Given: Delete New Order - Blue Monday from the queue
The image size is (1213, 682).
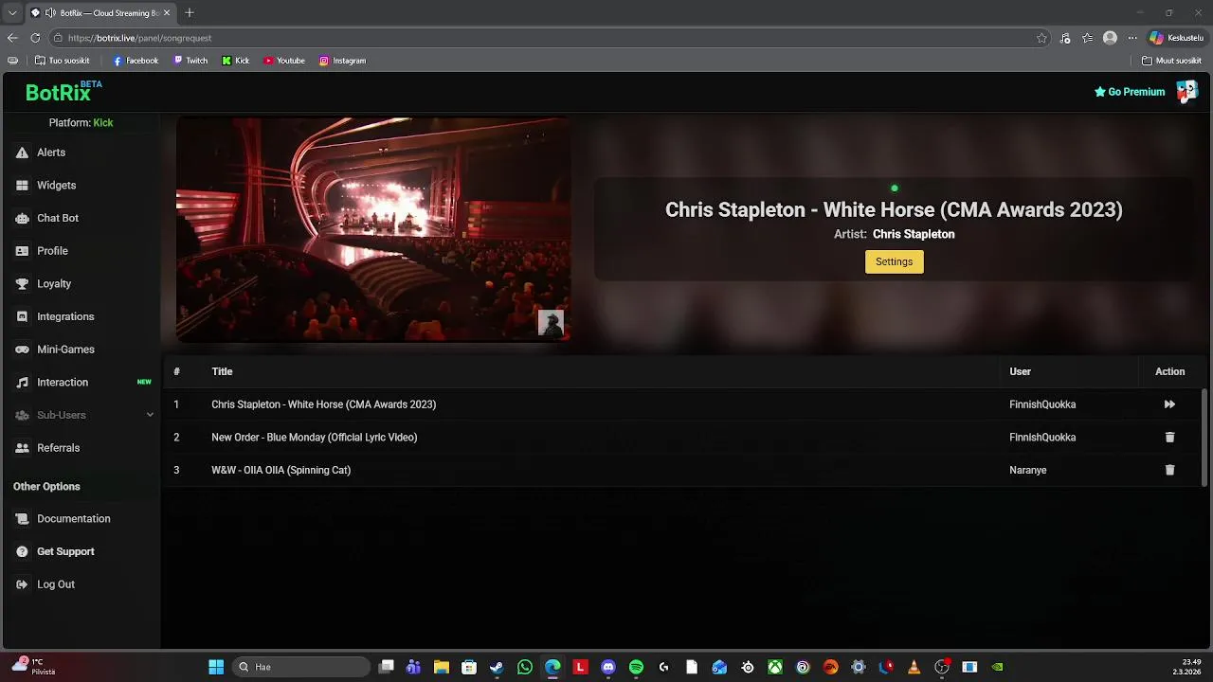Looking at the screenshot, I should (x=1169, y=438).
